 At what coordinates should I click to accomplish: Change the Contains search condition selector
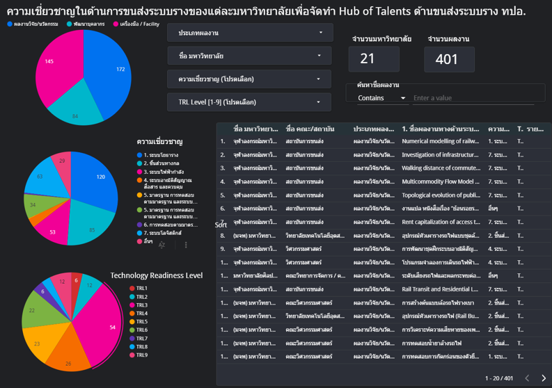381,98
